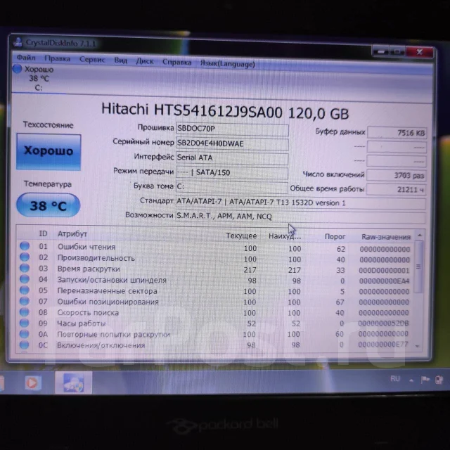The height and width of the screenshot is (450, 450).
Task: Click the CrystalDiskInfo title bar app icon
Action: coord(18,42)
